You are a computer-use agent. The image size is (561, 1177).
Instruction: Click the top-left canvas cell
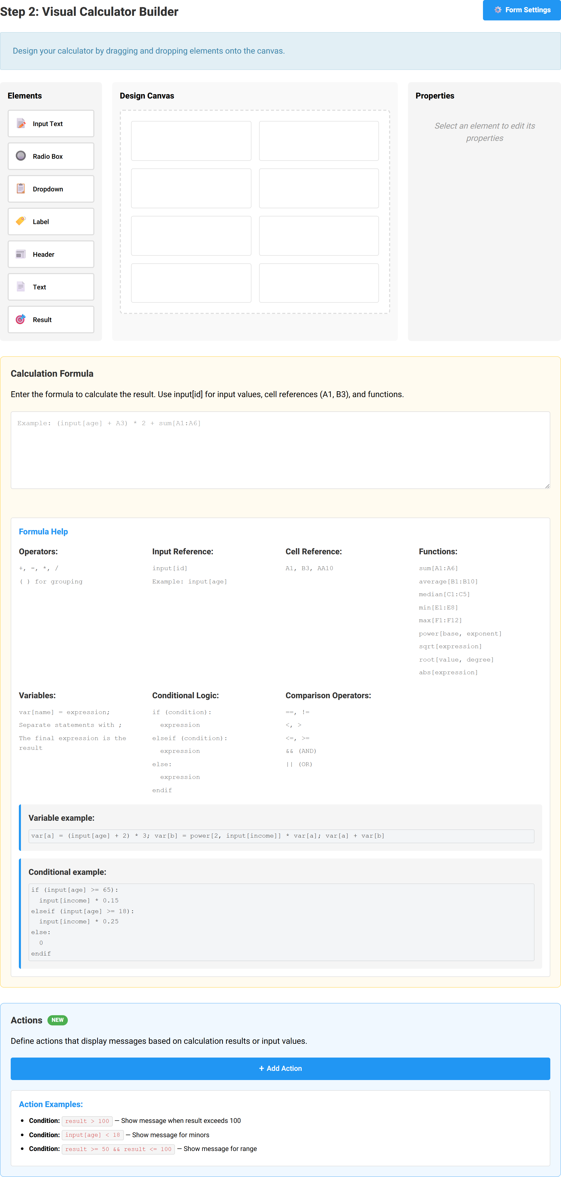191,141
